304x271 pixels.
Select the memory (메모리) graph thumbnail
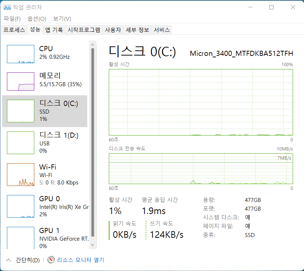coord(20,81)
